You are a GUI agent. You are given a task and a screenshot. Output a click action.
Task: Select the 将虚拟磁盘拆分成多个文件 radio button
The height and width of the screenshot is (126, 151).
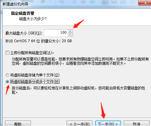pyautogui.click(x=7, y=82)
